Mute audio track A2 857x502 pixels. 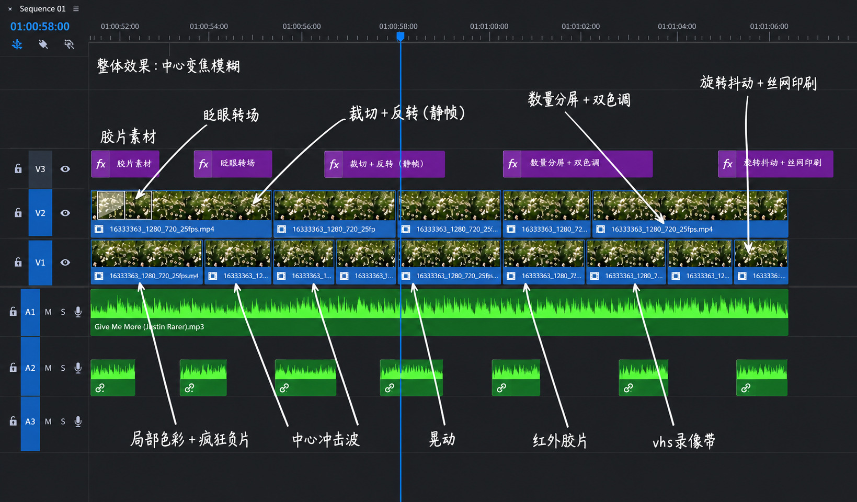coord(48,368)
